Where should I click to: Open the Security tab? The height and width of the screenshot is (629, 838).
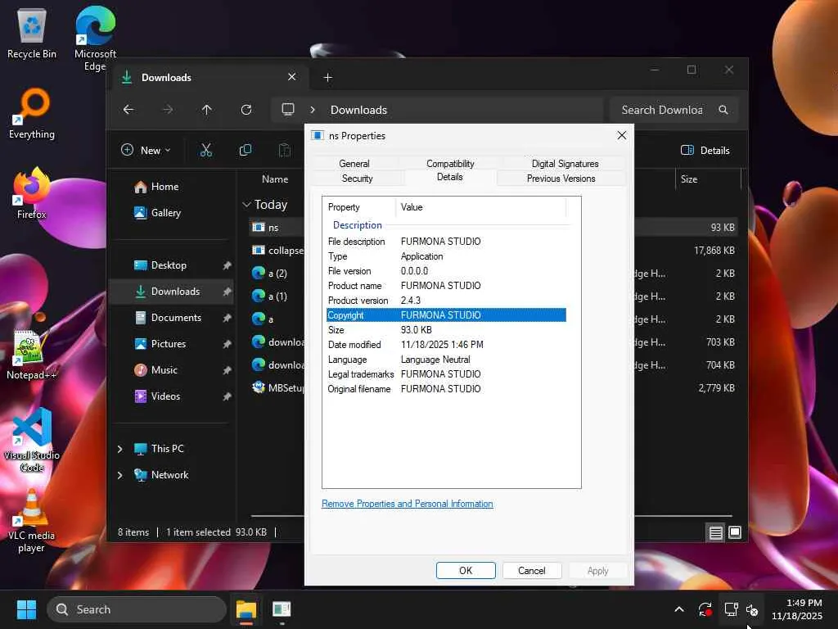click(357, 179)
